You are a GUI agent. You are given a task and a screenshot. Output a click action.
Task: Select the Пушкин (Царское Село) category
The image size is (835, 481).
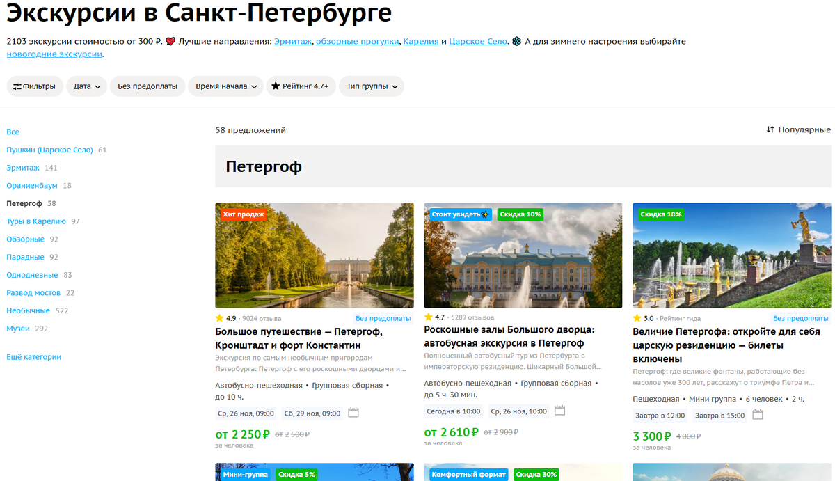[49, 150]
